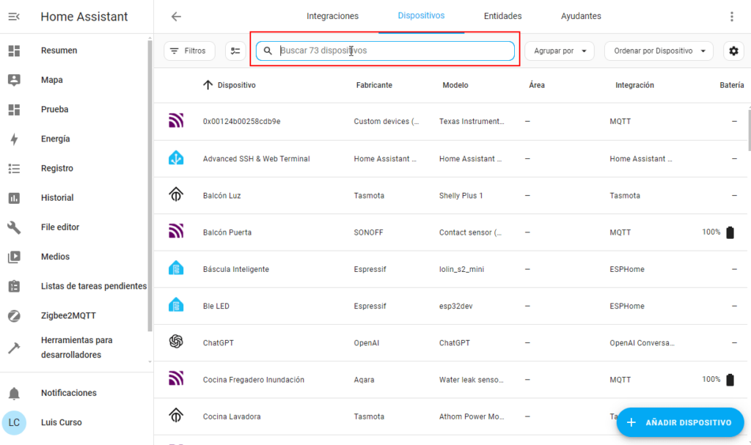Switch to the Integraciones tab

click(332, 16)
